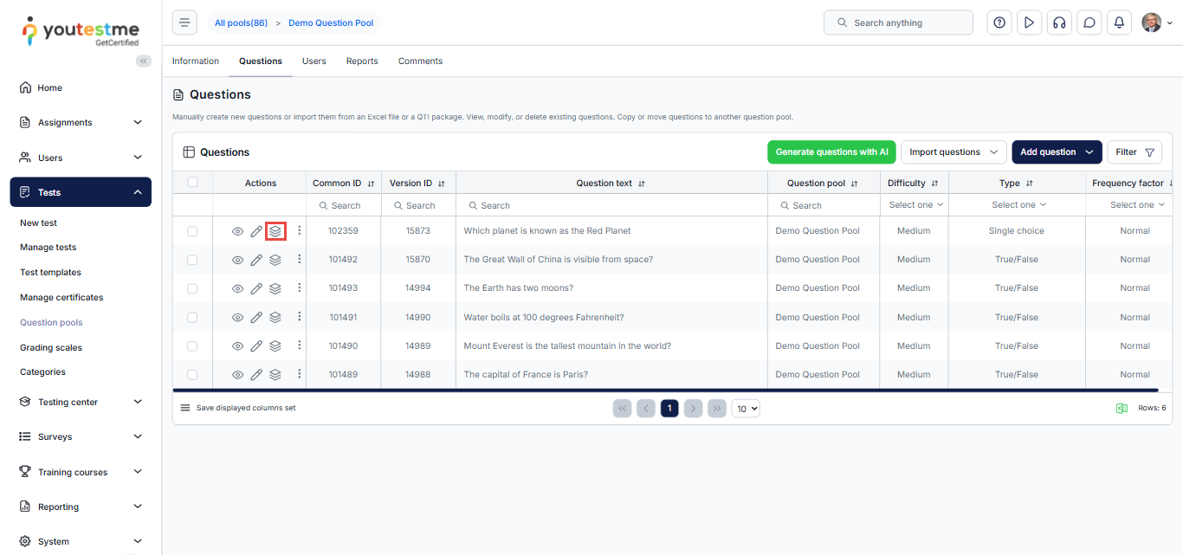Click the versions icon for question 102359
1183x555 pixels.
(275, 231)
